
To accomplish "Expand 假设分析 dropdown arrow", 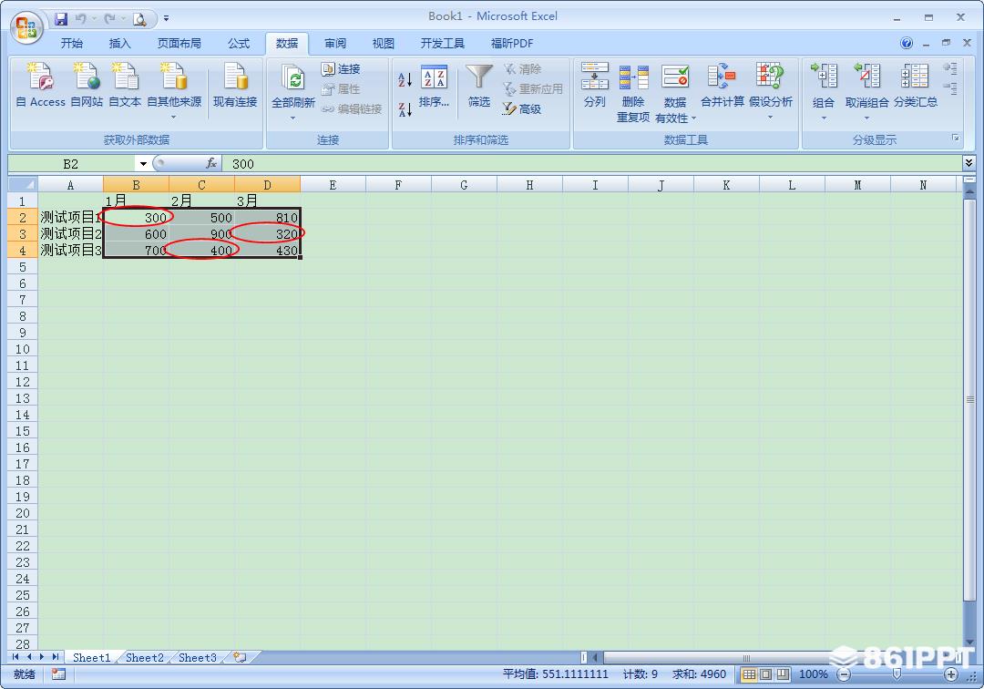I will [x=770, y=118].
